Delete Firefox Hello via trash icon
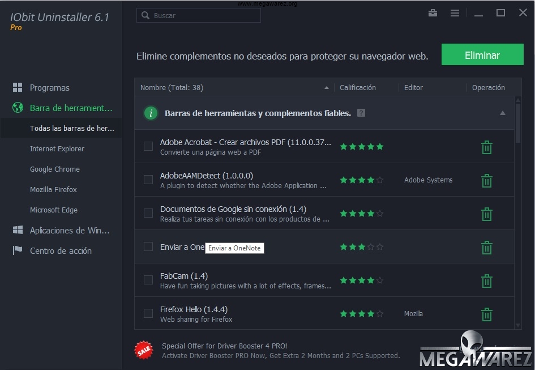535x370 pixels. (x=486, y=314)
